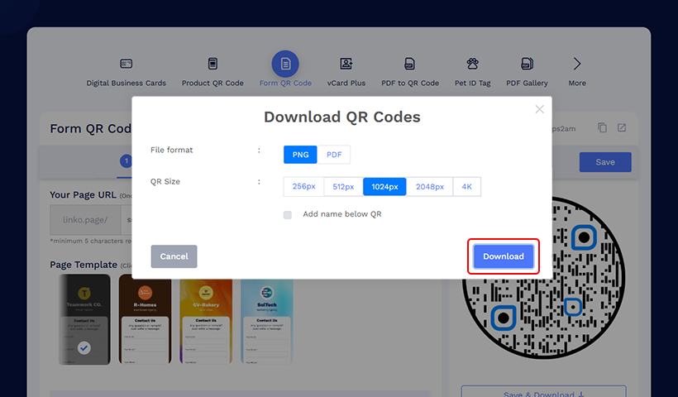Click the Digital Business Cards icon
The height and width of the screenshot is (397, 678).
126,64
